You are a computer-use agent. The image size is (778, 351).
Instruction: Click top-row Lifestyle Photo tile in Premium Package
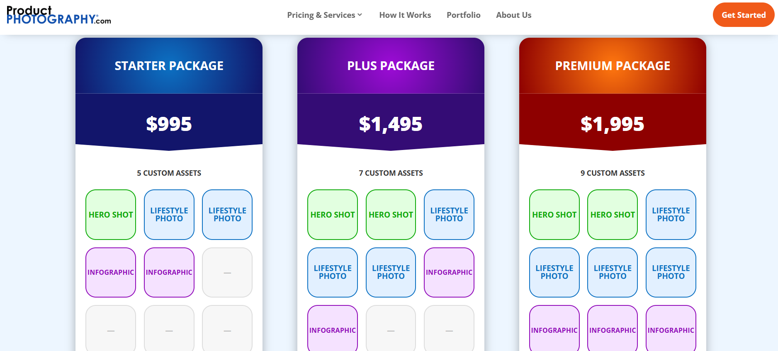[671, 215]
